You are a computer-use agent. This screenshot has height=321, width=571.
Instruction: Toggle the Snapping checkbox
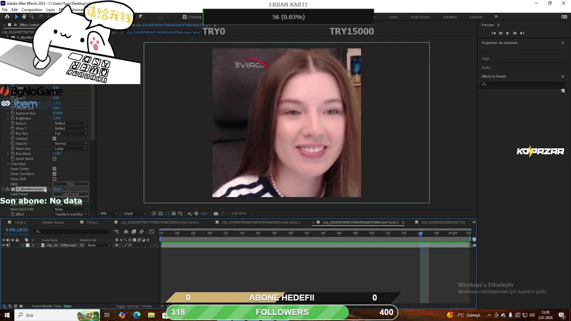[x=185, y=17]
